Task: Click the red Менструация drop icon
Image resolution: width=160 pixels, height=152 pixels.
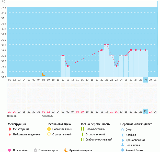Action: point(10,129)
